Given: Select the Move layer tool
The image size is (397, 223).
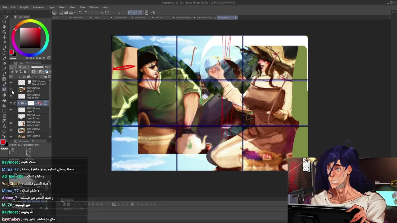Looking at the screenshot, I should 4,37.
